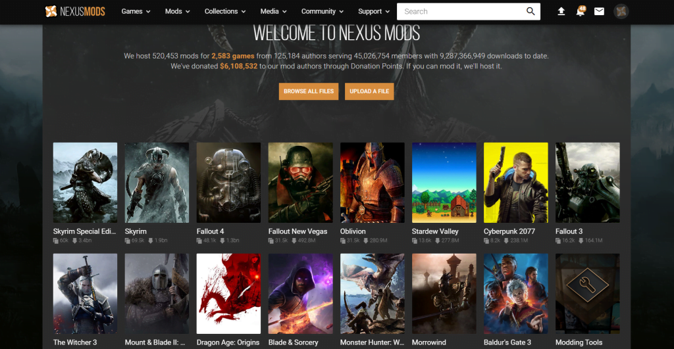Expand the Mods dropdown menu
The height and width of the screenshot is (349, 674).
pyautogui.click(x=177, y=11)
